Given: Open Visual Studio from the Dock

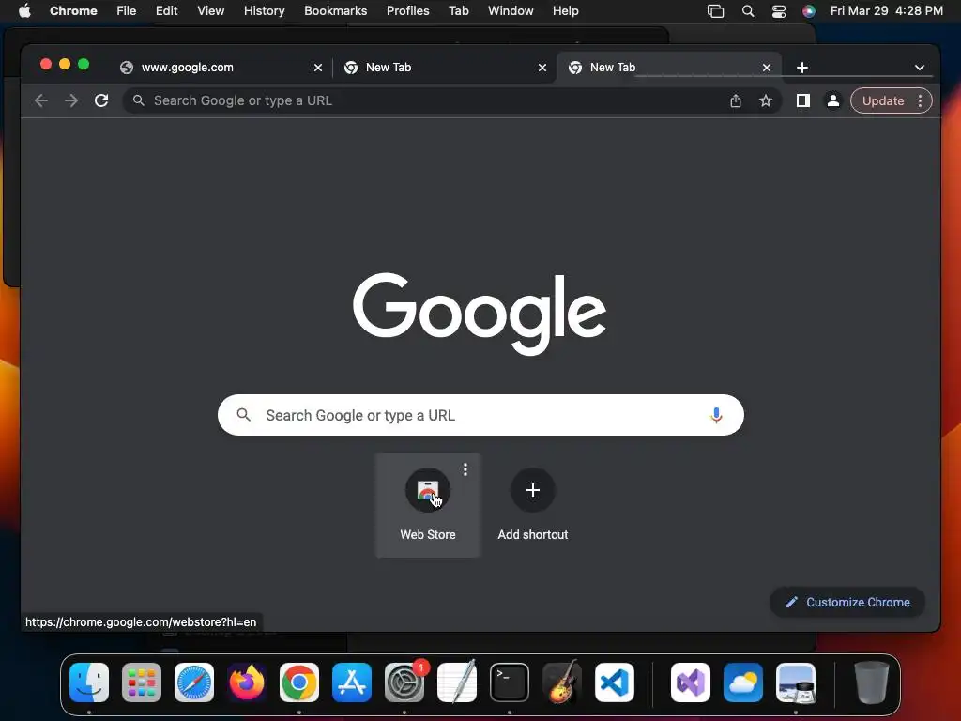Looking at the screenshot, I should click(x=691, y=683).
